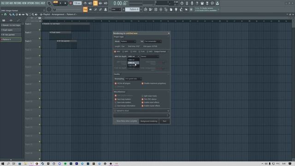Toggle HQ for all plugins option
This screenshot has width=295, height=166.
(x=116, y=83)
